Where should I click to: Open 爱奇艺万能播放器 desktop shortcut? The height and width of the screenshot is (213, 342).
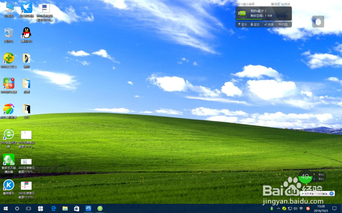tap(9, 164)
